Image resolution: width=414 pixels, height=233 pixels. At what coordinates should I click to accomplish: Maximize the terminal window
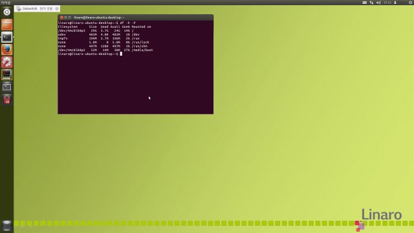pyautogui.click(x=69, y=17)
